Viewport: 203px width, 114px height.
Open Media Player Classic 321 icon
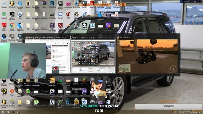pyautogui.click(x=76, y=25)
